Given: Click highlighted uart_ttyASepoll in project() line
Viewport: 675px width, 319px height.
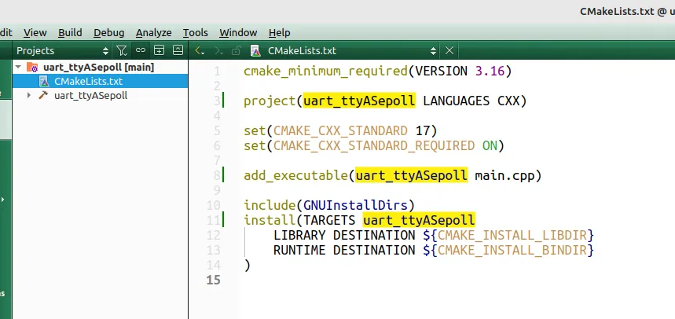Looking at the screenshot, I should coord(359,101).
